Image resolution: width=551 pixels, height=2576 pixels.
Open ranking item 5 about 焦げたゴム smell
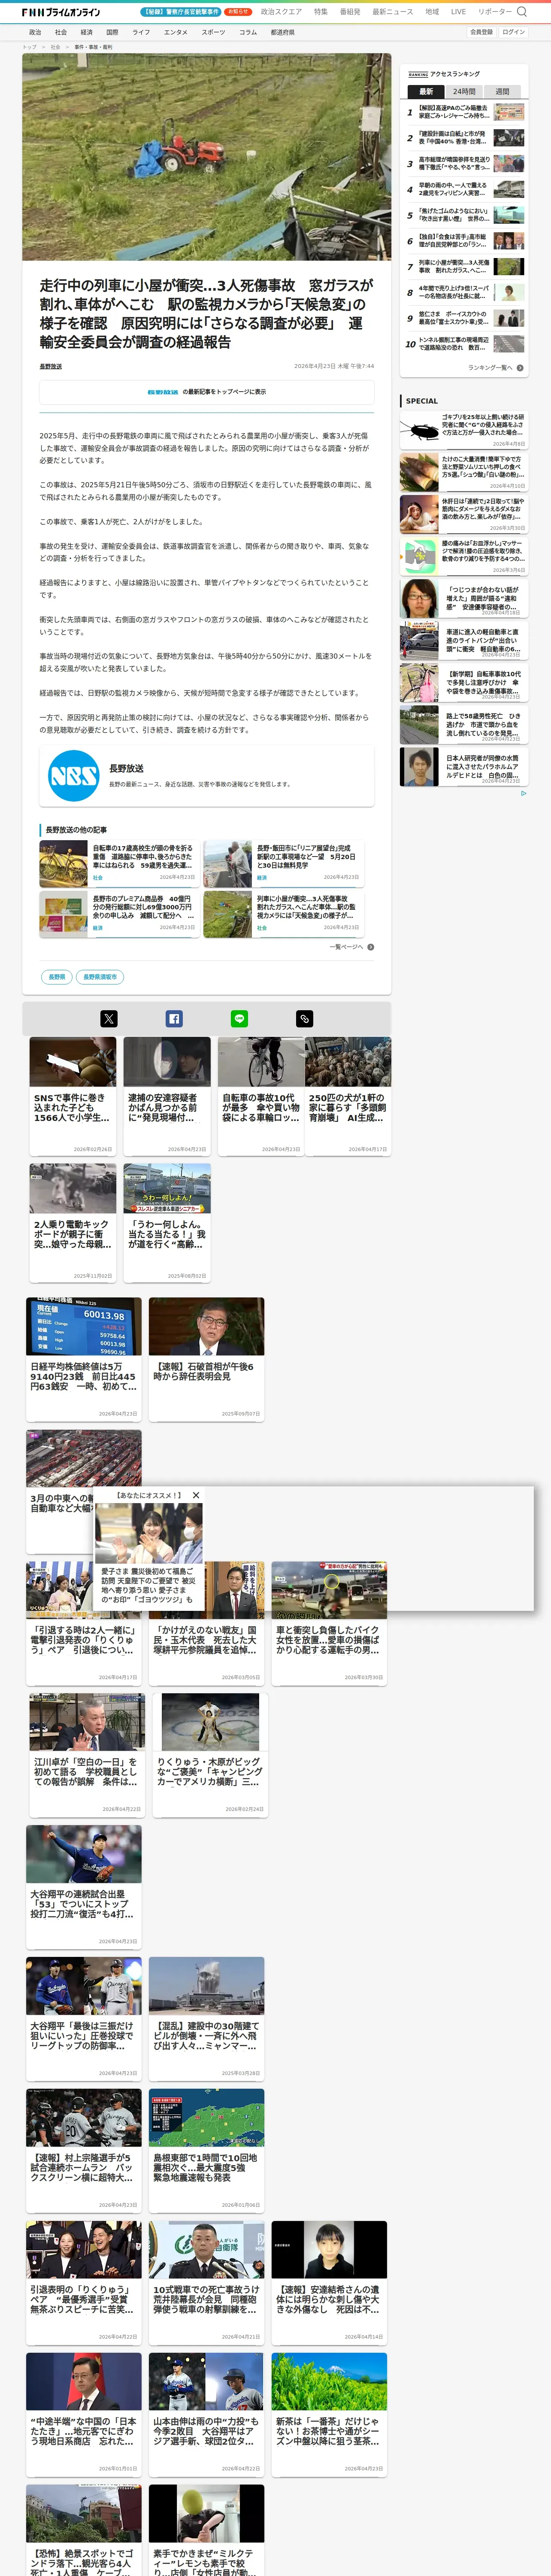464,215
